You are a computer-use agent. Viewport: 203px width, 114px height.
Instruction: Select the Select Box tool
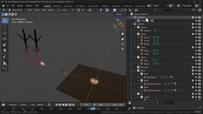point(5,21)
